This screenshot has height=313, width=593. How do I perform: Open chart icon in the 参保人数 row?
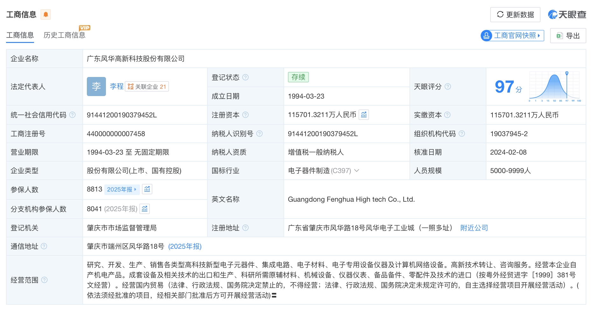tap(147, 189)
